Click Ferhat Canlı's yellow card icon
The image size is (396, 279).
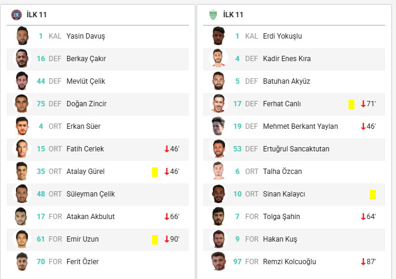click(351, 104)
